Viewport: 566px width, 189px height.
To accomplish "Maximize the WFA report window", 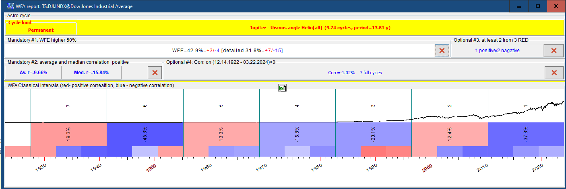I will (537, 6).
